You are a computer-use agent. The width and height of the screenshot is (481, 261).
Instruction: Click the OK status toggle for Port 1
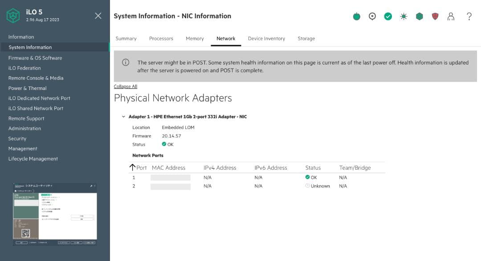(307, 177)
